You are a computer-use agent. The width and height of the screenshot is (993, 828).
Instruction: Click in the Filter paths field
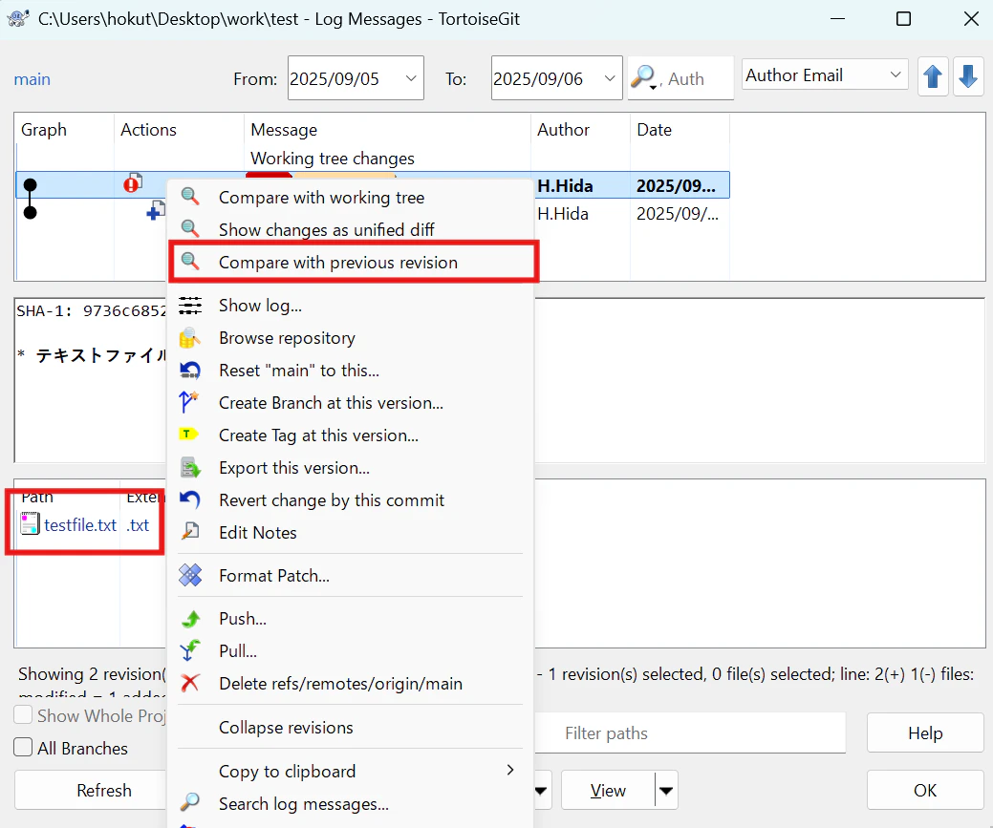pos(690,733)
